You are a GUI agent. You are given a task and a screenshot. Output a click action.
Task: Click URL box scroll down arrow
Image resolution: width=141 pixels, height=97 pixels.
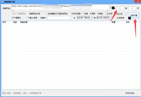[110, 8]
